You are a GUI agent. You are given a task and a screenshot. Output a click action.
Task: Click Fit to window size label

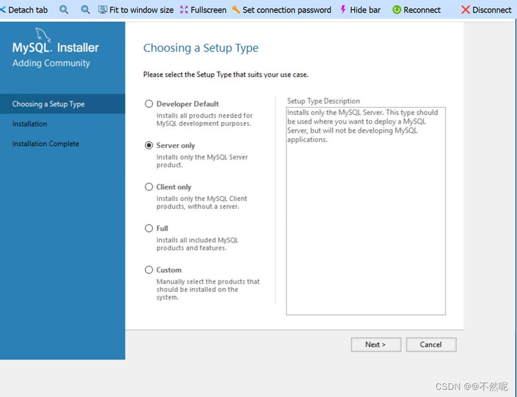[x=141, y=10]
